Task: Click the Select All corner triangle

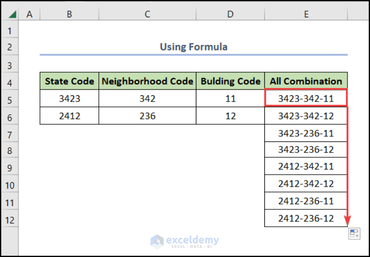Action: (12, 14)
